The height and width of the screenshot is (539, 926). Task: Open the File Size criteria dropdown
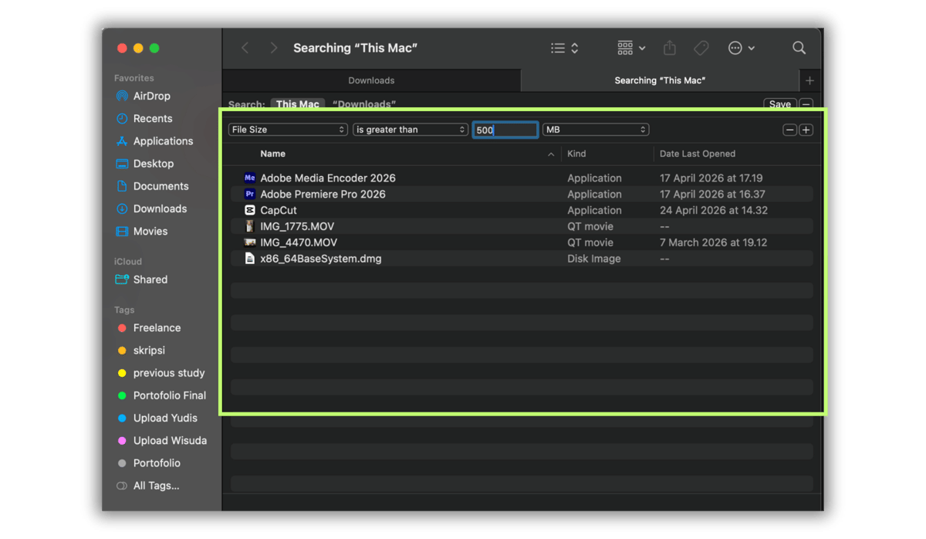click(x=287, y=129)
